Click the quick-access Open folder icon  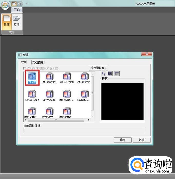(x=19, y=4)
